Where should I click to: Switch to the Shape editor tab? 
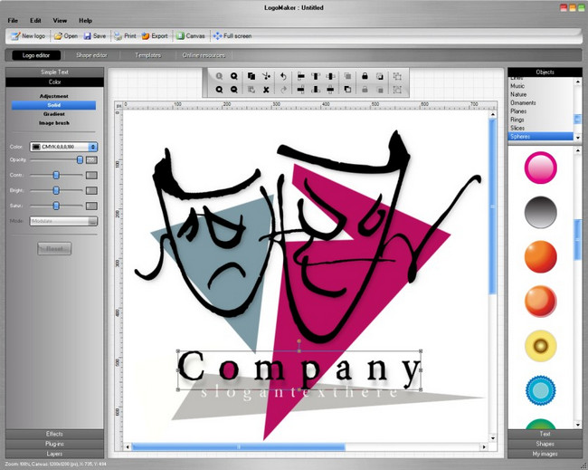(x=92, y=55)
